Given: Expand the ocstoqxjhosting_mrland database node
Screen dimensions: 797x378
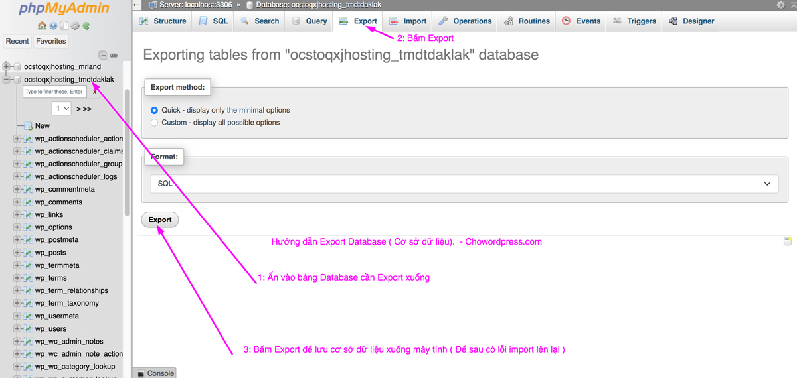Looking at the screenshot, I should (7, 66).
